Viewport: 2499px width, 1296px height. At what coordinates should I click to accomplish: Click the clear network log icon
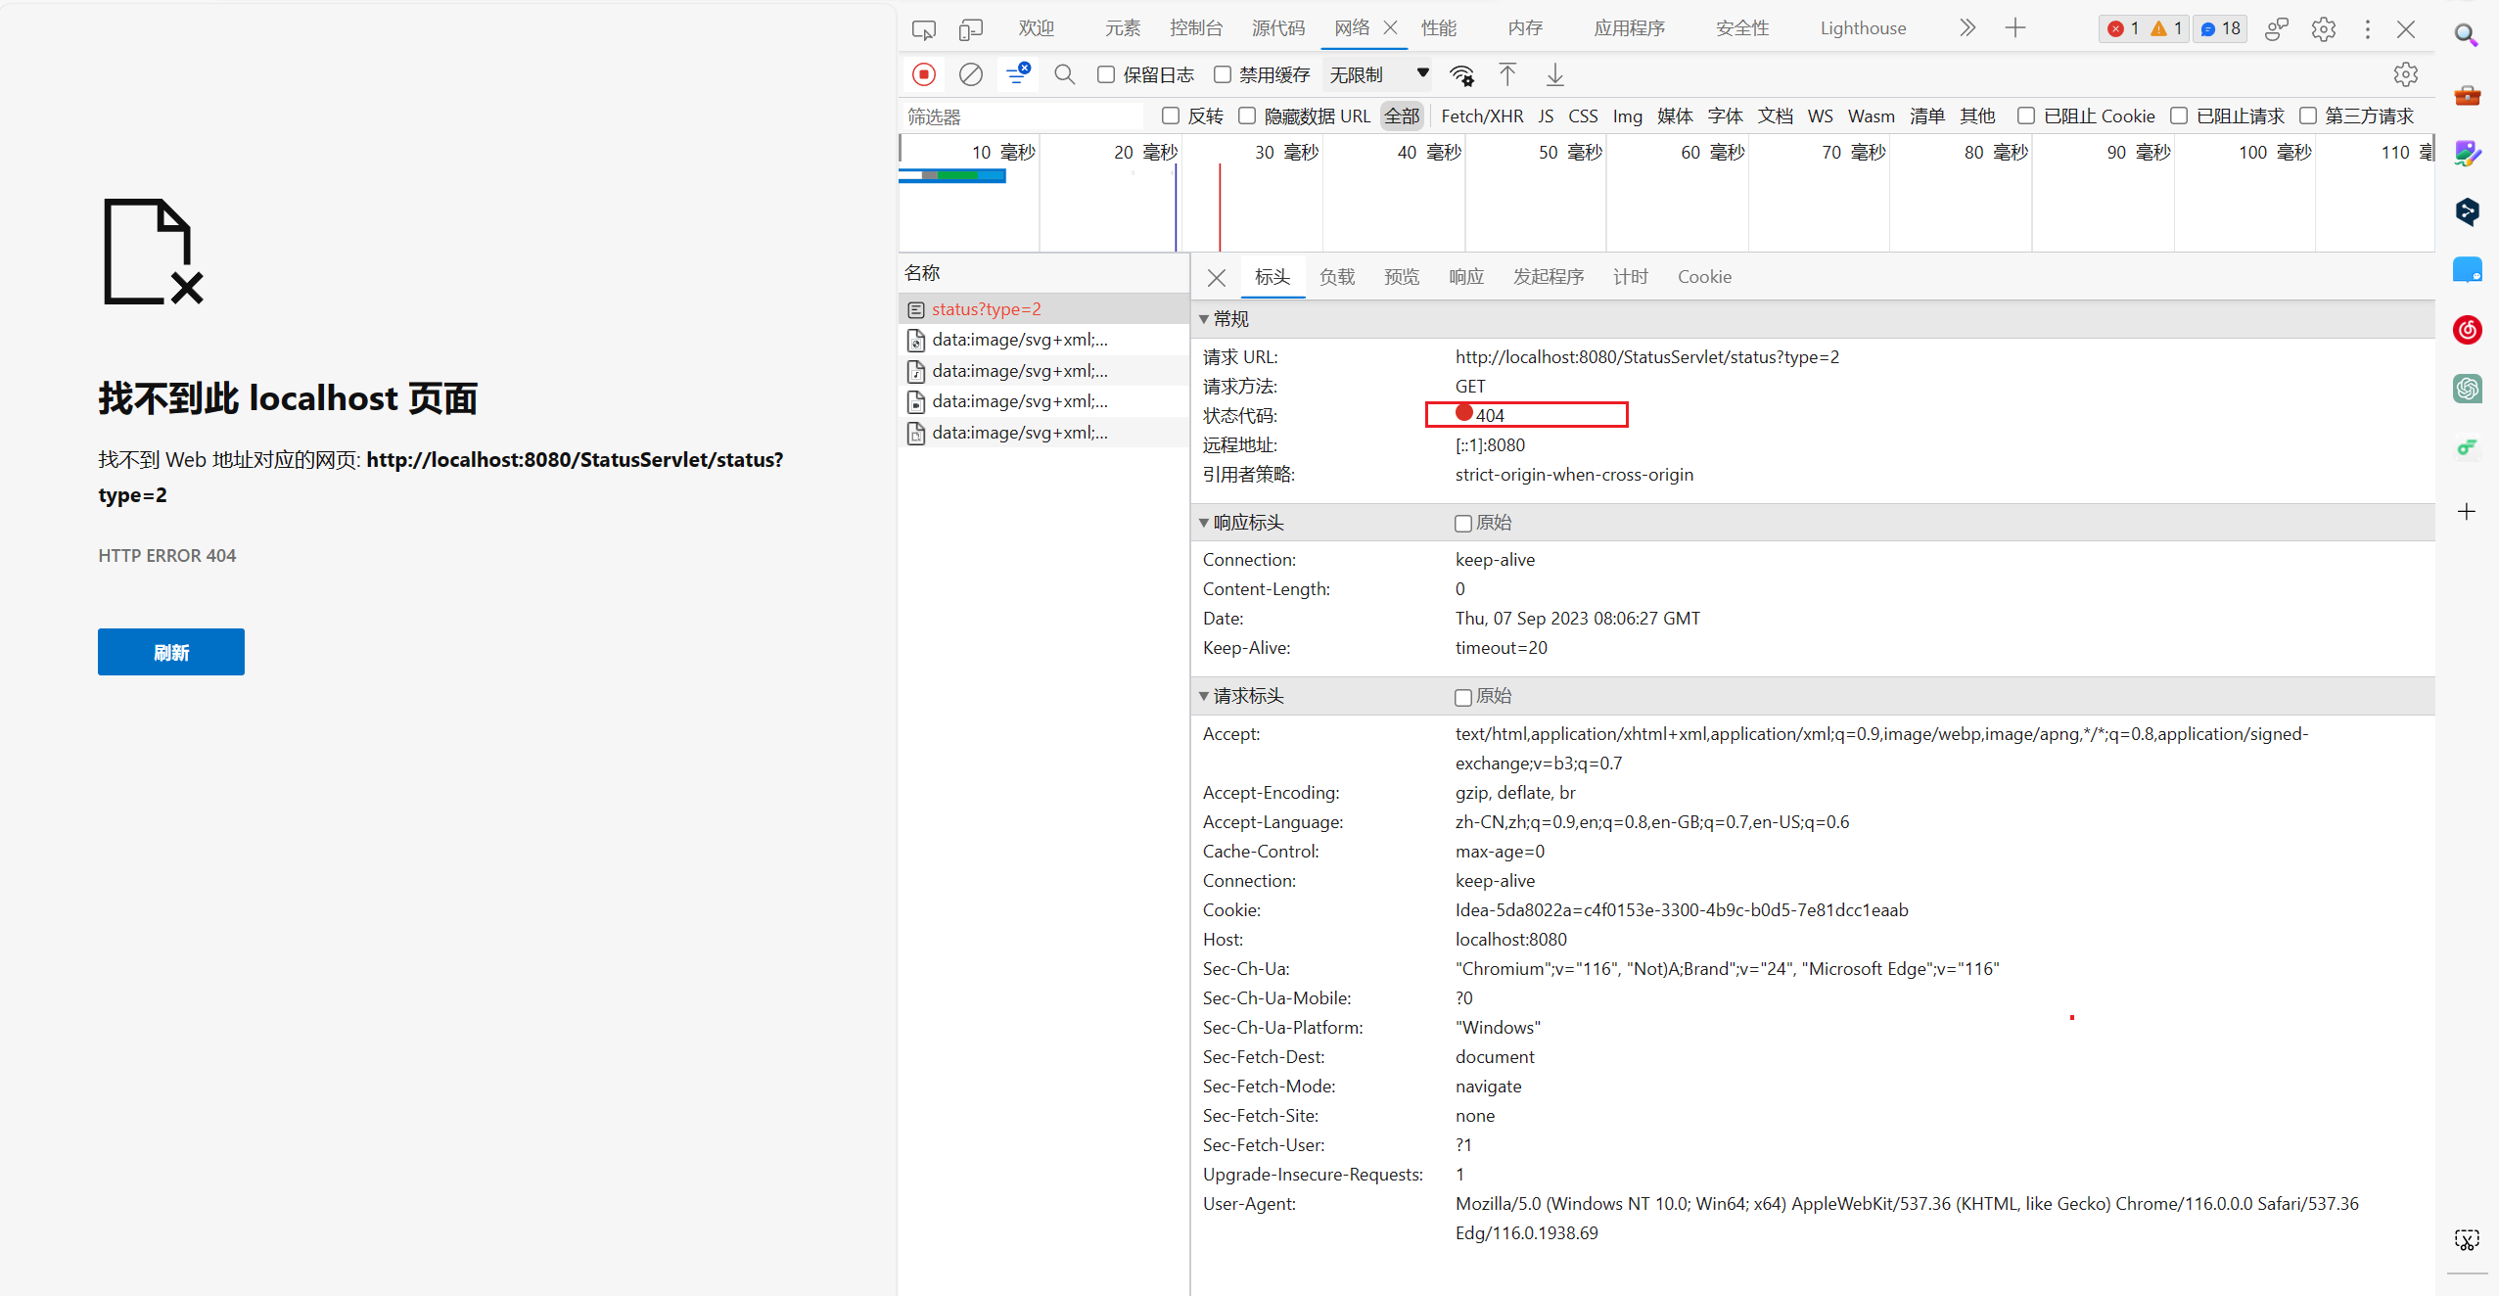[970, 74]
